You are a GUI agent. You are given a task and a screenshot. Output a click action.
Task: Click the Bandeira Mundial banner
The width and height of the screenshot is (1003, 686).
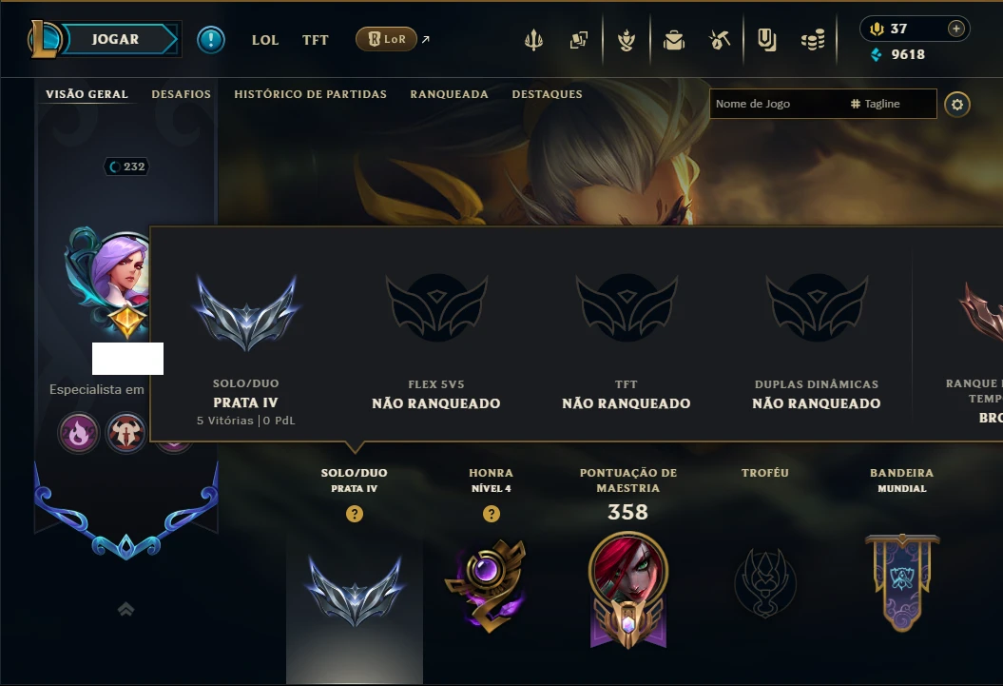coord(902,582)
